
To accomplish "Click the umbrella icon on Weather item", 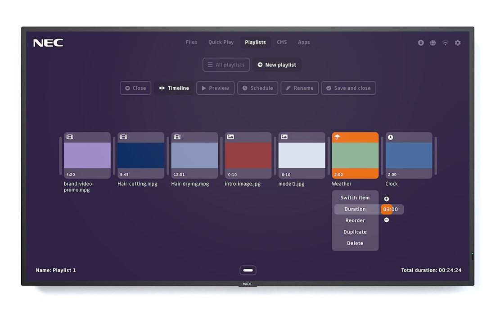I will 337,137.
